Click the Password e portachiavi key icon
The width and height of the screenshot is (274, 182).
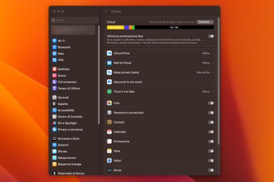click(x=110, y=113)
